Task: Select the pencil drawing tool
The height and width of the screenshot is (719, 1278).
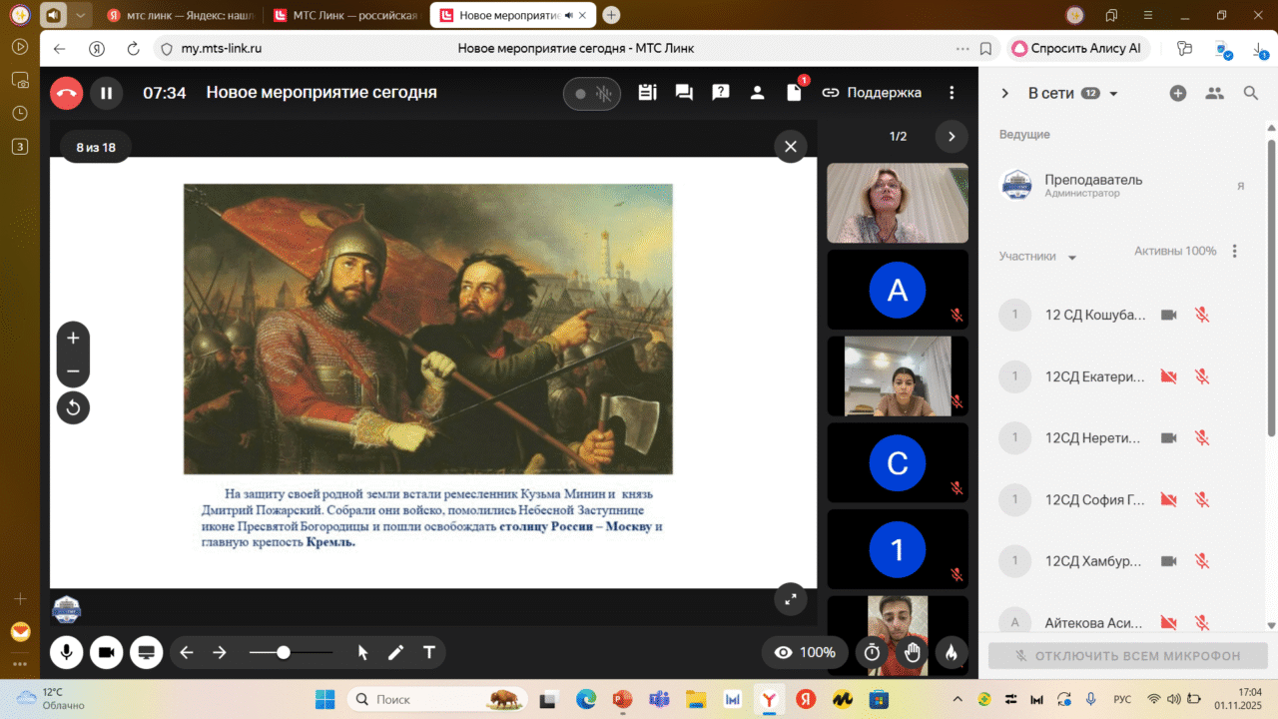Action: pos(396,652)
